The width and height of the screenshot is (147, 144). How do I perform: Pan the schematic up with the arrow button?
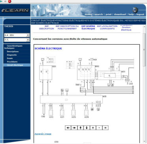click(81, 128)
